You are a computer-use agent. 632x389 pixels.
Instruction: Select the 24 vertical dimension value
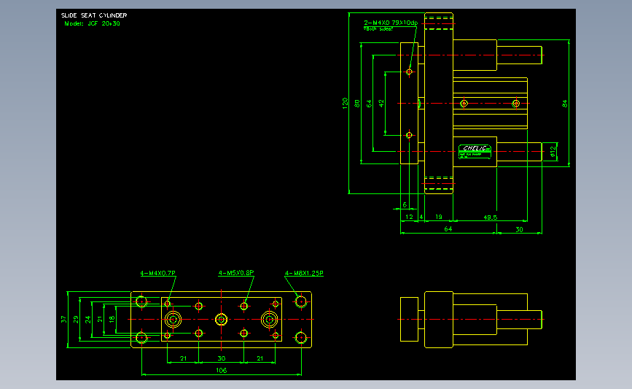click(88, 319)
